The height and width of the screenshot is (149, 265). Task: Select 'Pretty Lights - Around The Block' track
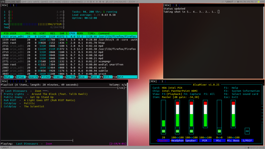click(46, 94)
